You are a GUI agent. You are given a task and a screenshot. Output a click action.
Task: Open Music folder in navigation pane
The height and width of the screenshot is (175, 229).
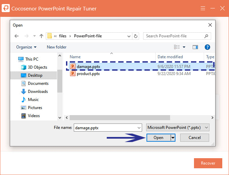[33, 100]
